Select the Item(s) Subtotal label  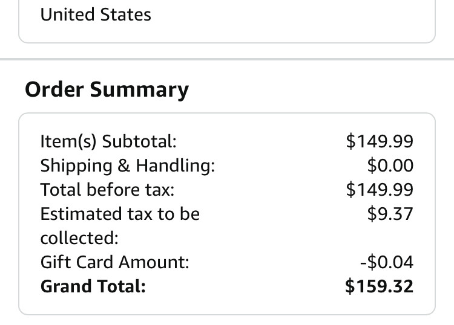pos(108,141)
